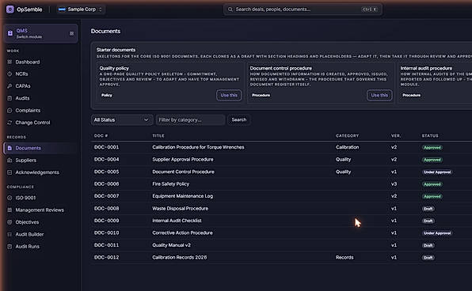The image size is (472, 291).
Task: Open the switch module grid icon
Action: pyautogui.click(x=71, y=33)
